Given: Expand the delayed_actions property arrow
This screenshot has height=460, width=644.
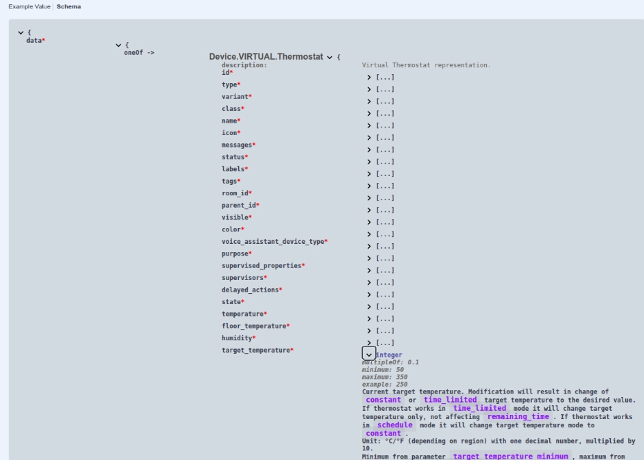Looking at the screenshot, I should 369,294.
